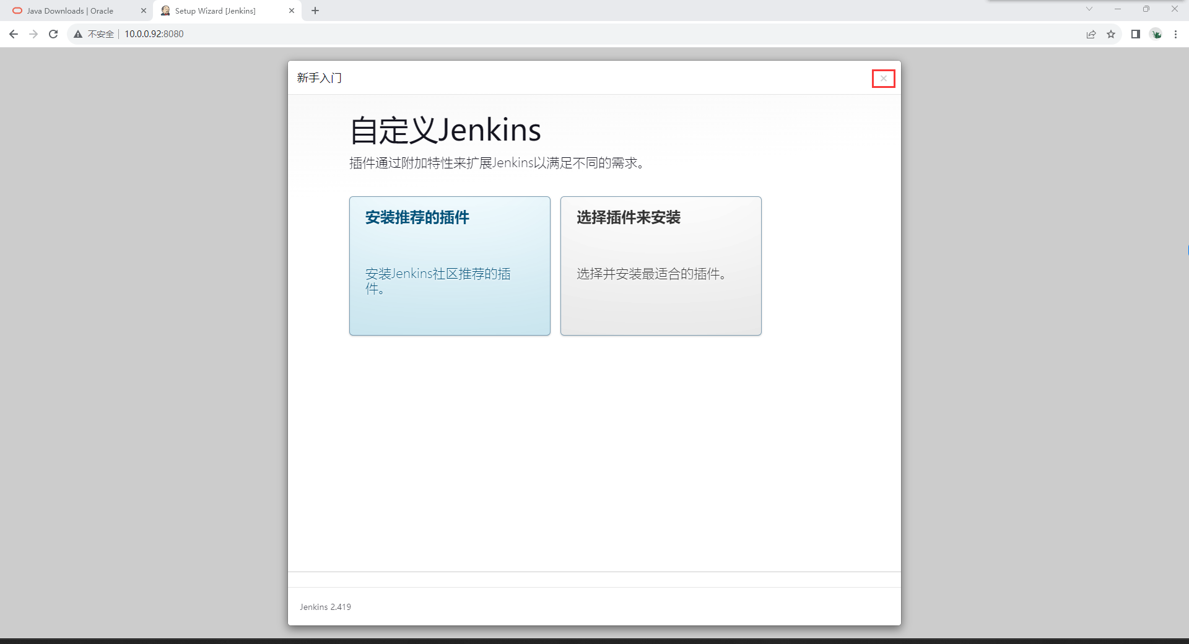Open the browser profile avatar
This screenshot has width=1189, height=644.
point(1156,34)
